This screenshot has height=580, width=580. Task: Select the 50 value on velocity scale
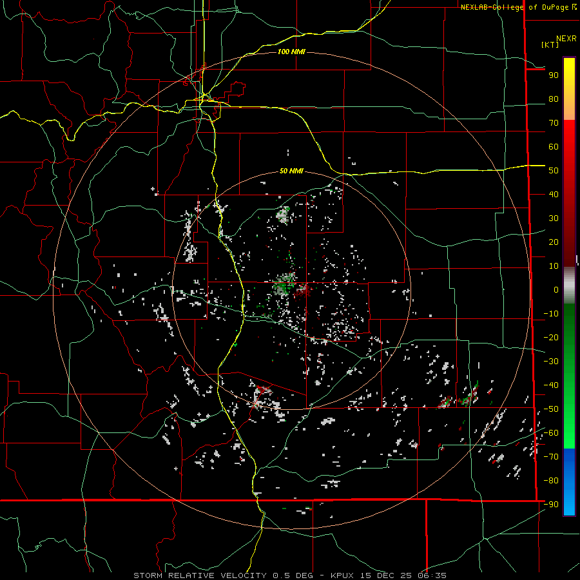click(554, 171)
